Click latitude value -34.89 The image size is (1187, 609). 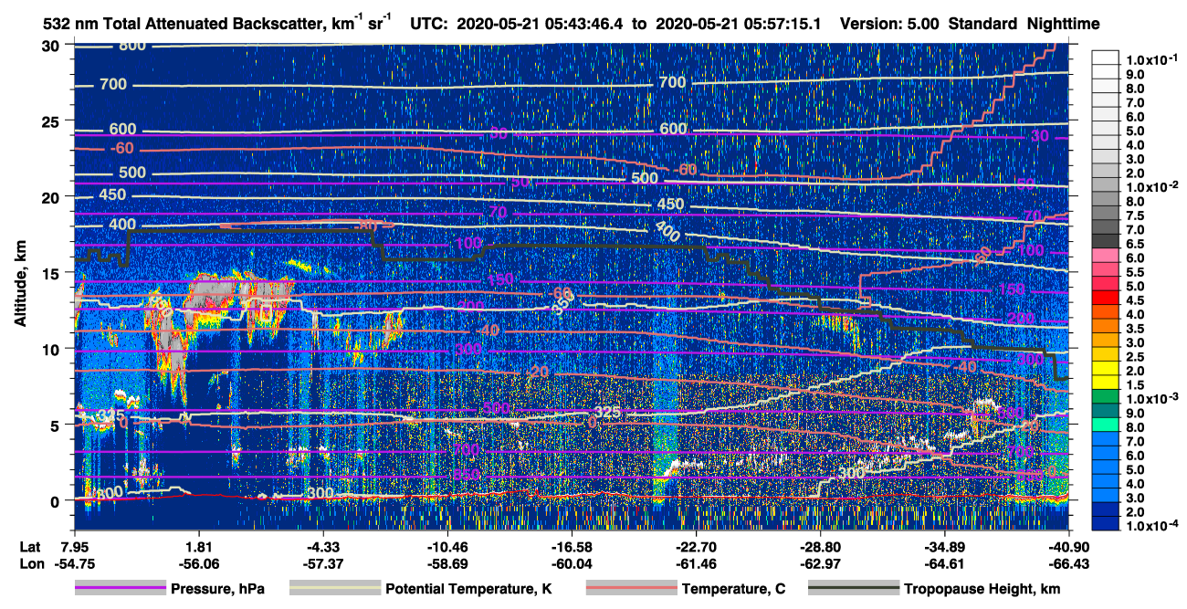944,546
